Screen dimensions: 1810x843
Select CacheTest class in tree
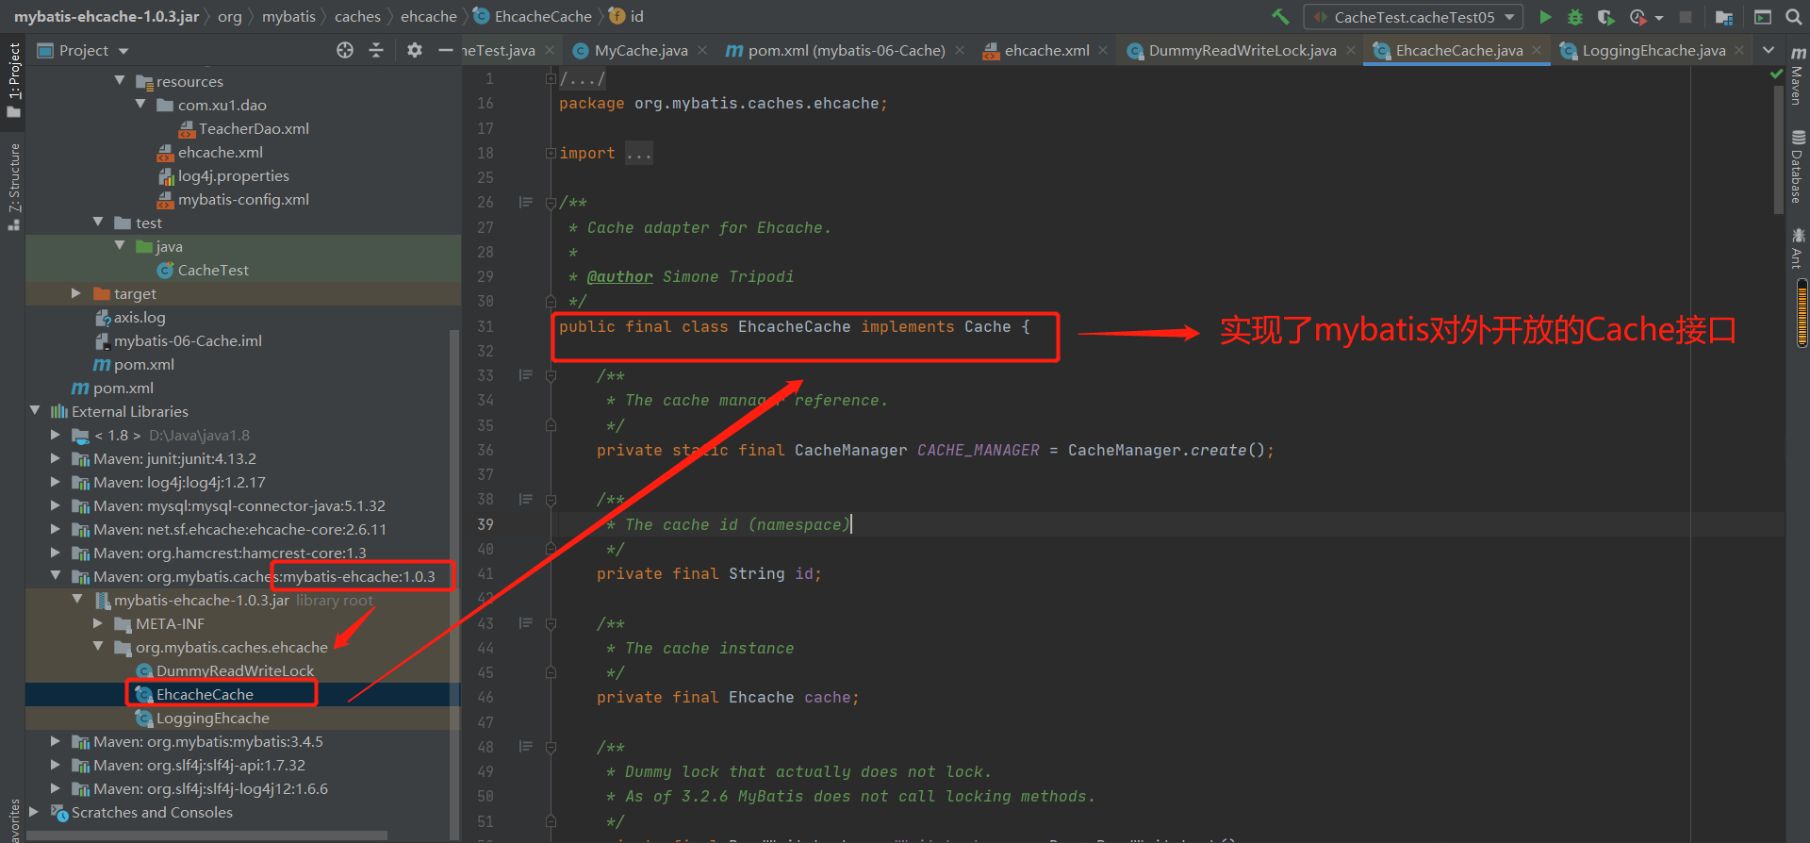pos(204,270)
